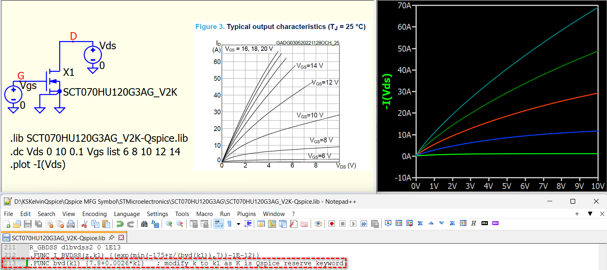
Task: Click the plus button to add new tab
Action: click(x=577, y=214)
